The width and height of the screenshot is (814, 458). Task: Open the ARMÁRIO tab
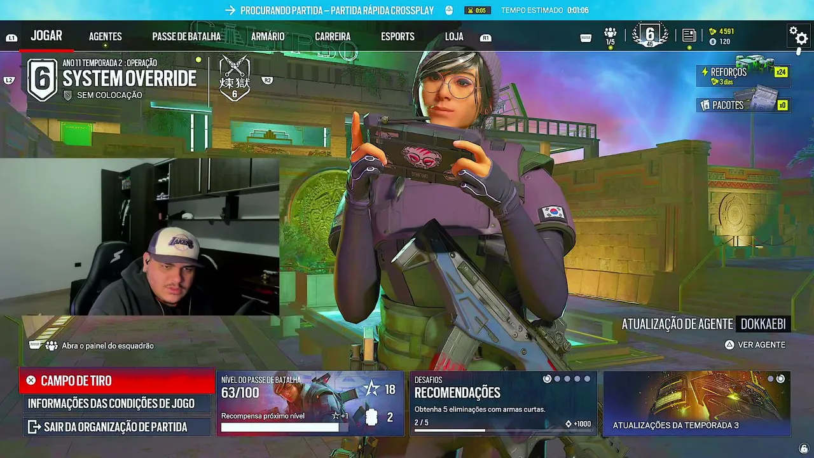[268, 37]
